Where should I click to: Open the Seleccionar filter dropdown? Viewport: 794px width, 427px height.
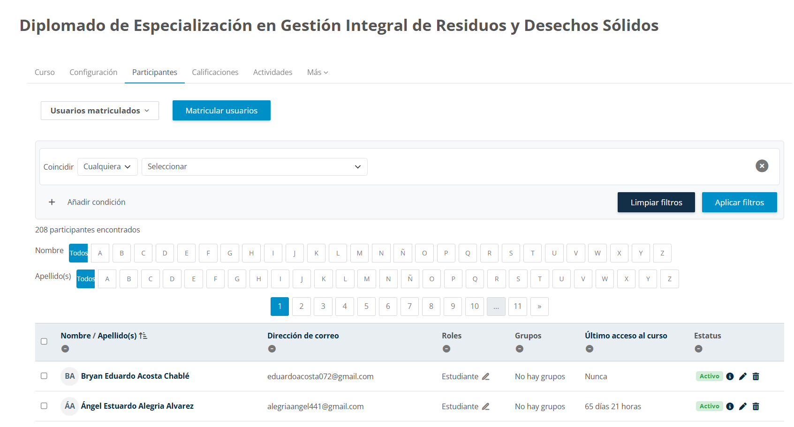coord(255,167)
